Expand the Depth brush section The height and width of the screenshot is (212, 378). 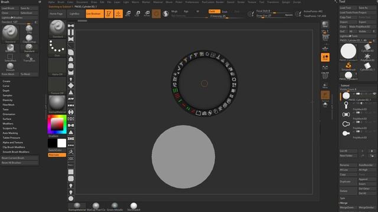[x=6, y=91]
